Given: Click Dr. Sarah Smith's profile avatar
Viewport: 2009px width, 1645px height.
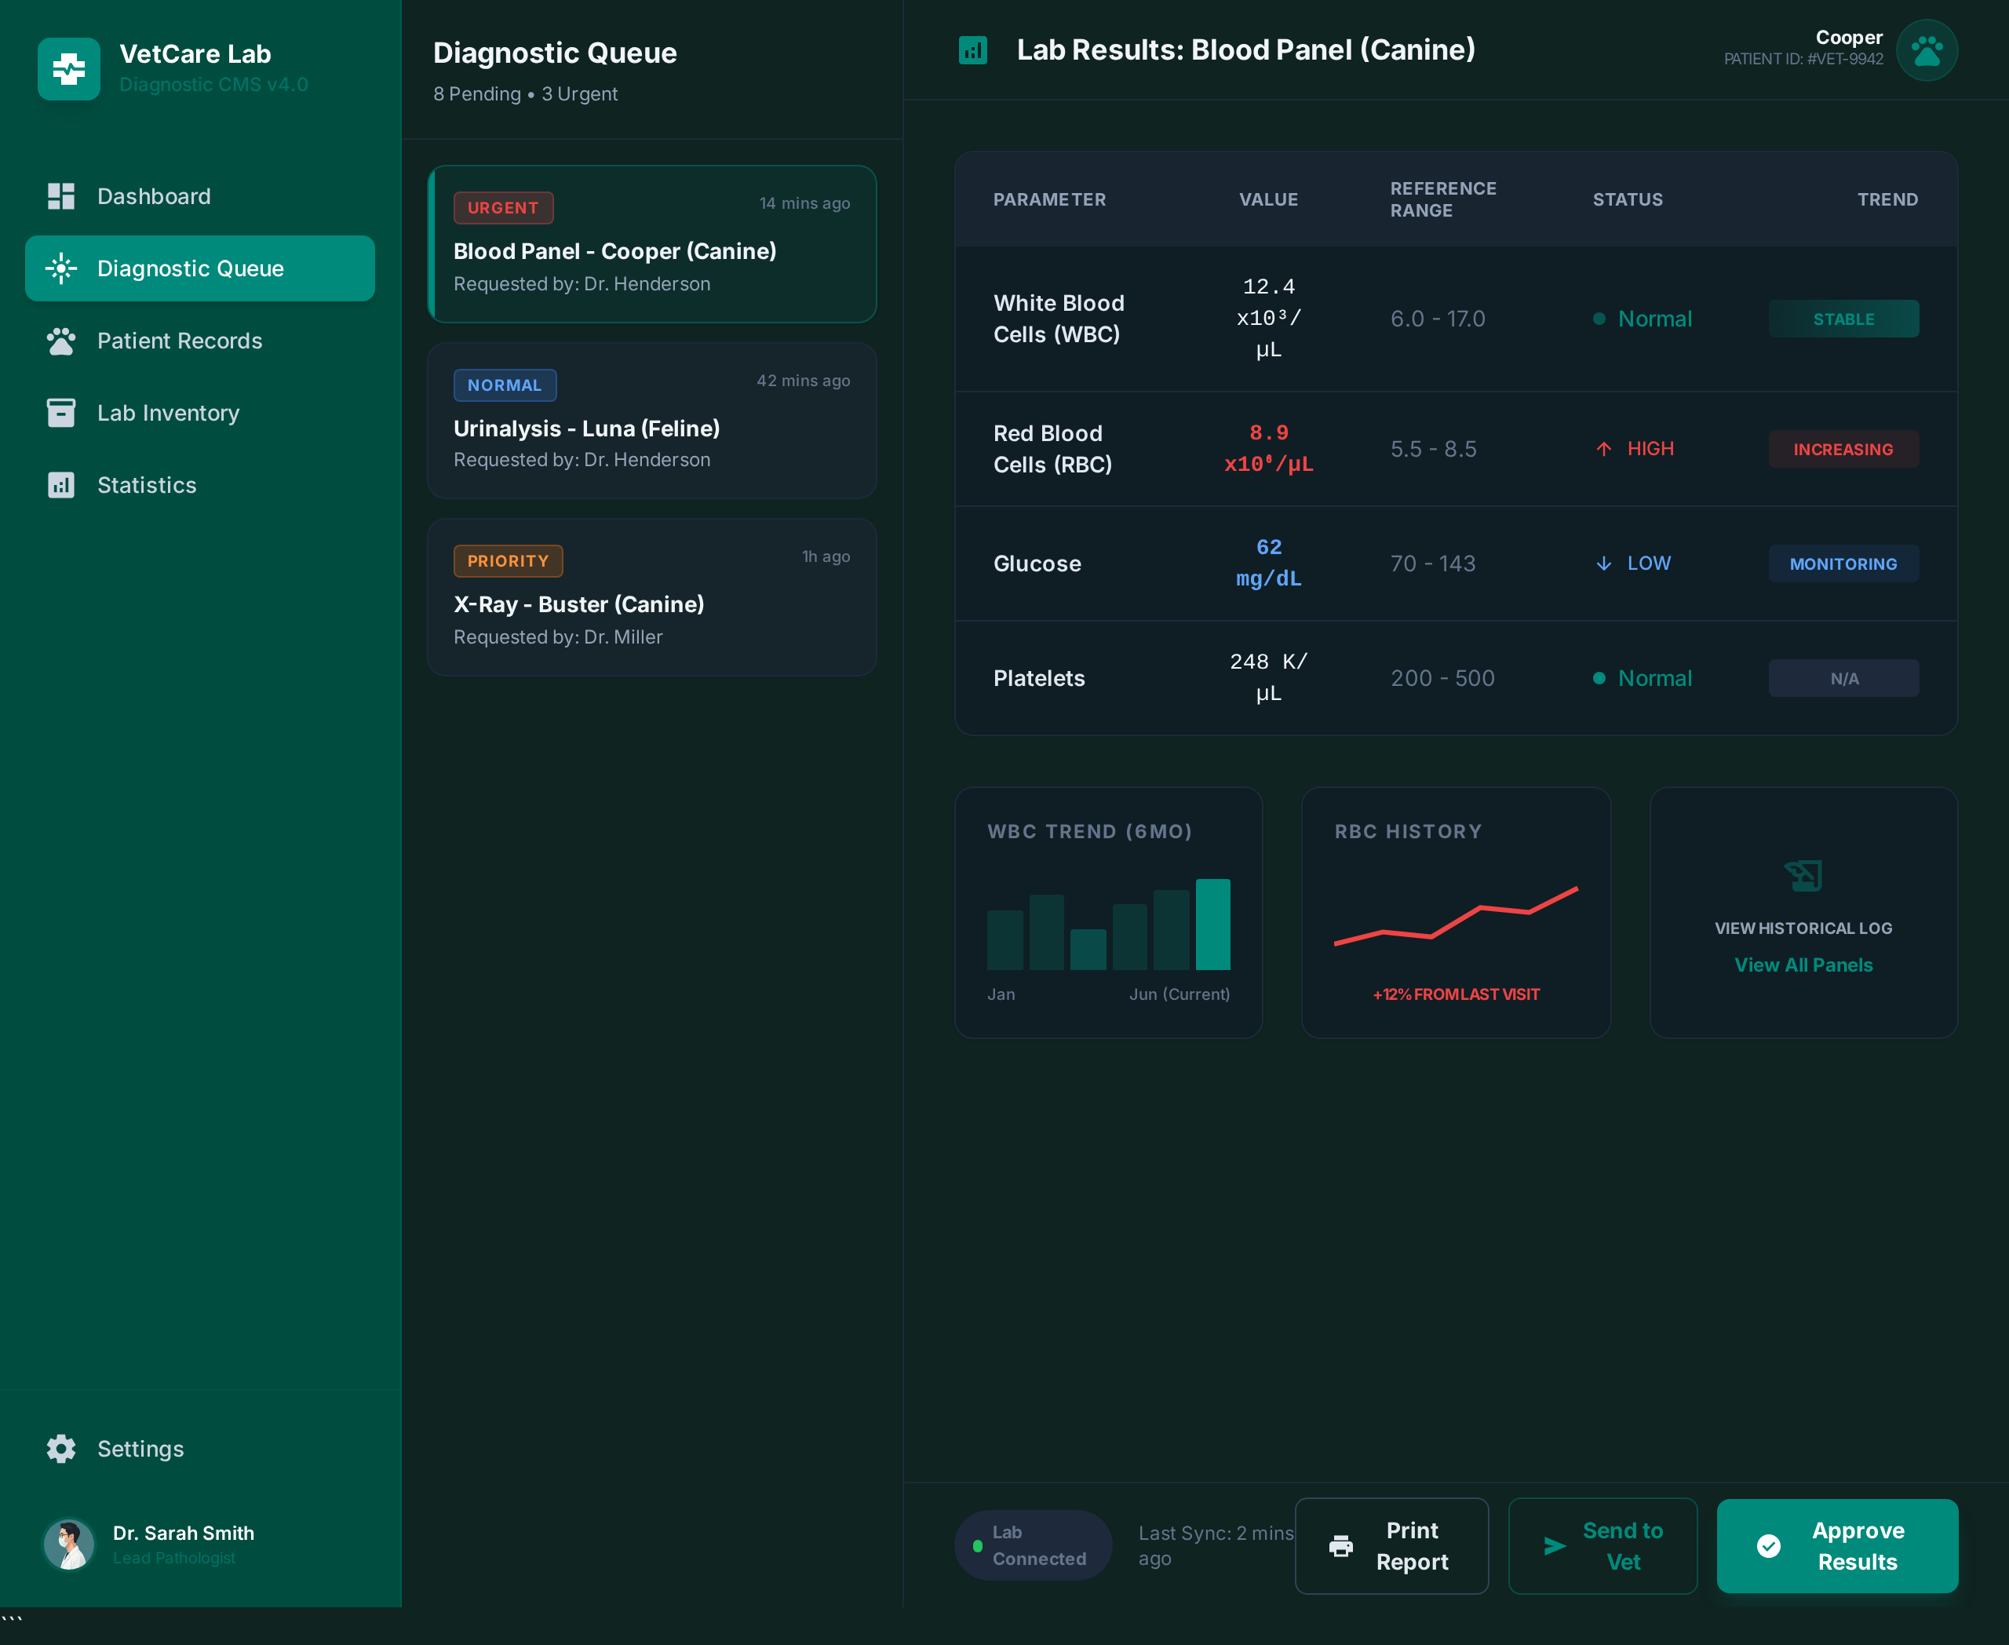Looking at the screenshot, I should [x=69, y=1544].
